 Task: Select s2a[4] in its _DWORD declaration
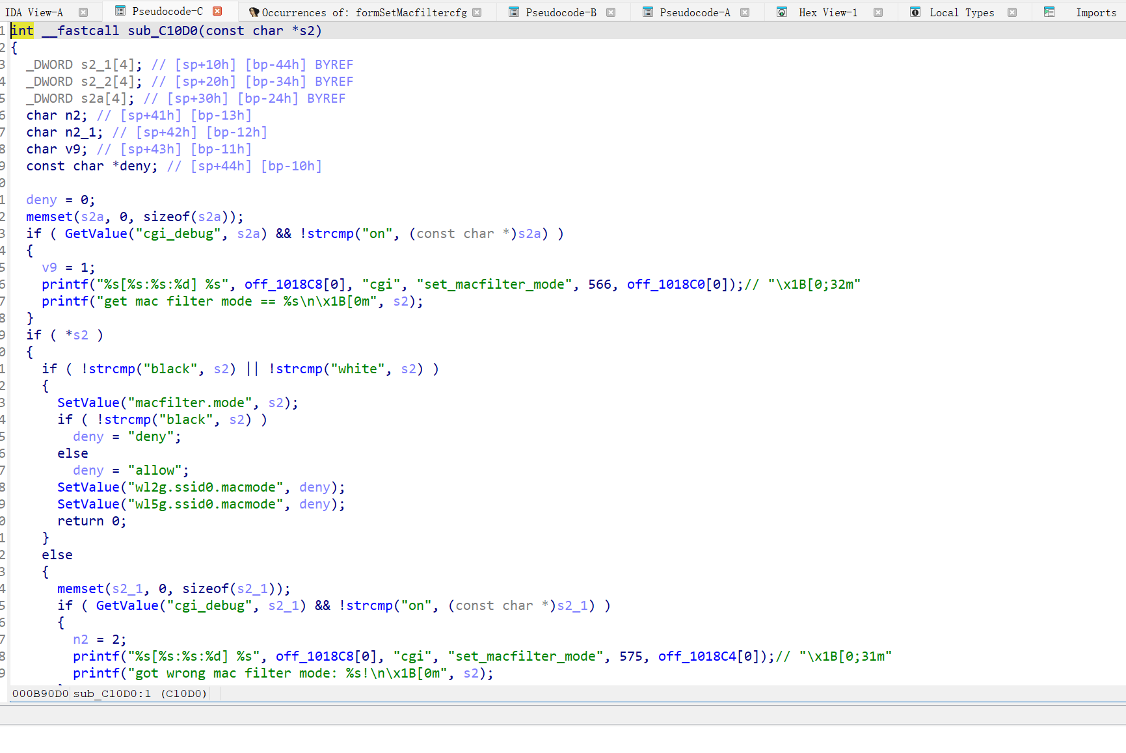(x=104, y=98)
